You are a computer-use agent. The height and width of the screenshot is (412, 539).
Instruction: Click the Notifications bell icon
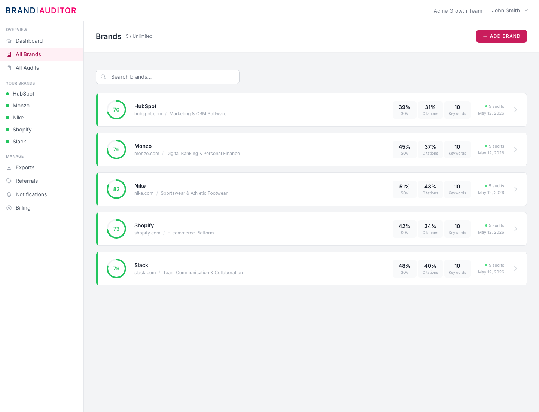(x=9, y=194)
